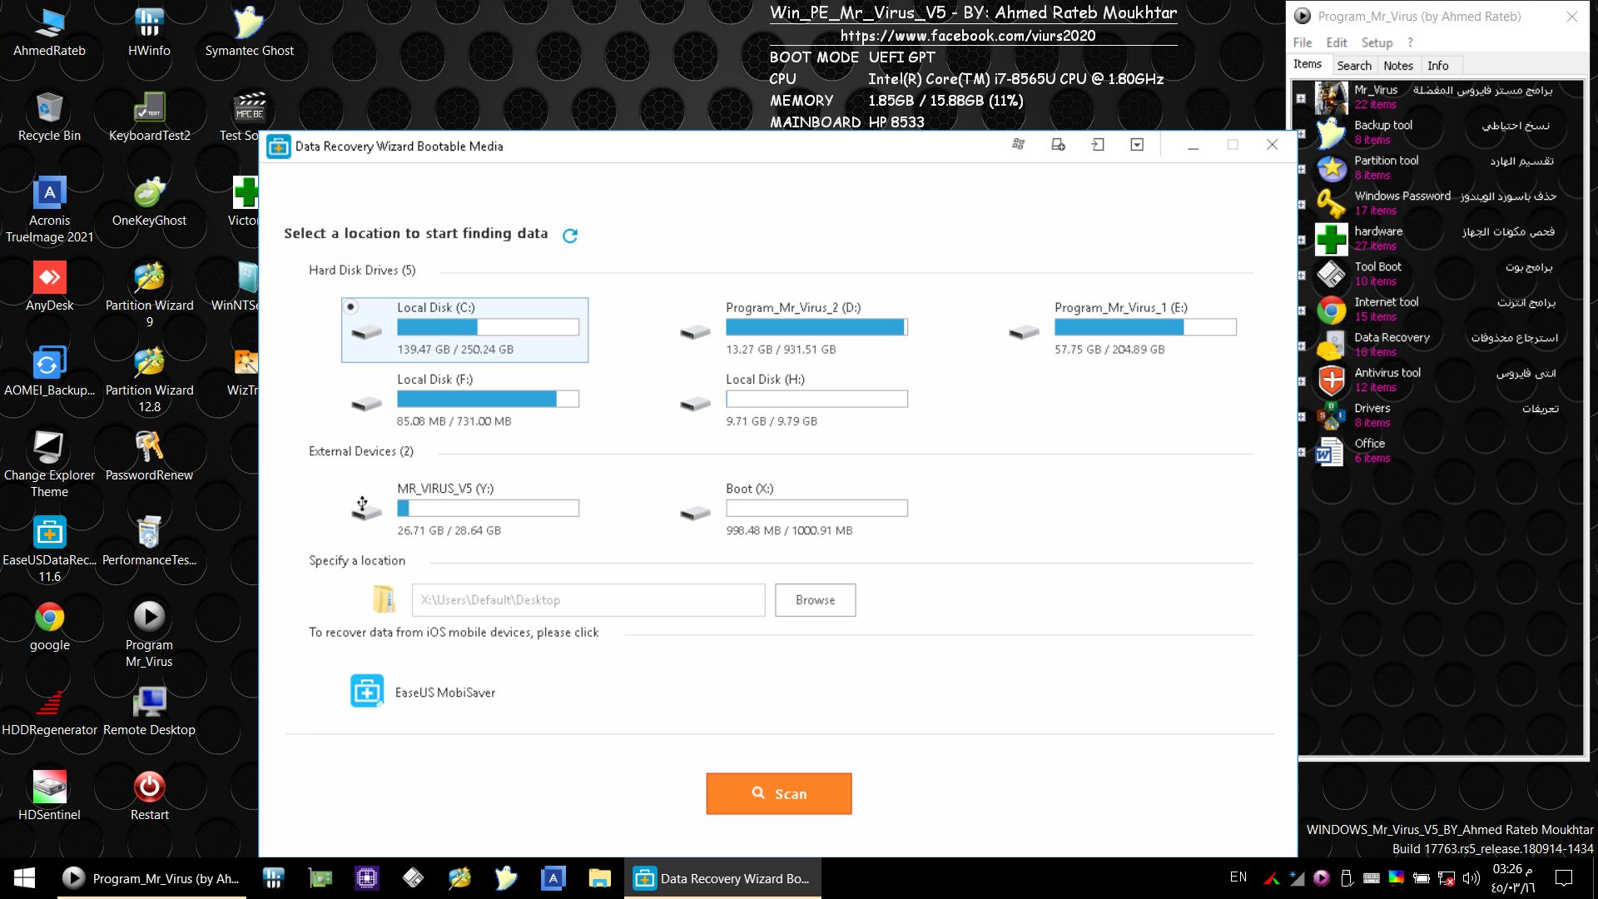
Task: Click the Program_Mr_Virus_1 (E:) usage bar
Action: (x=1145, y=327)
